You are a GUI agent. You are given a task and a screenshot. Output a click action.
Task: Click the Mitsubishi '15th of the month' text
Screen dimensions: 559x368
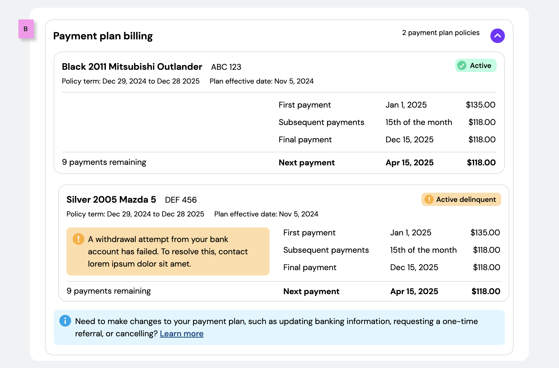click(x=419, y=122)
